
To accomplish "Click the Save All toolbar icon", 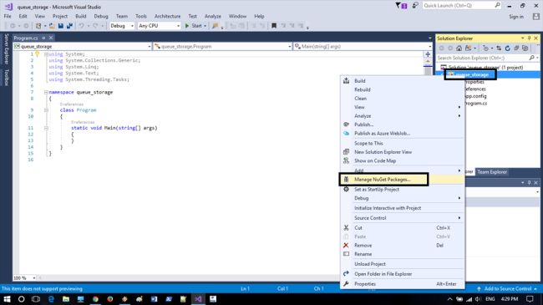I will (x=69, y=26).
